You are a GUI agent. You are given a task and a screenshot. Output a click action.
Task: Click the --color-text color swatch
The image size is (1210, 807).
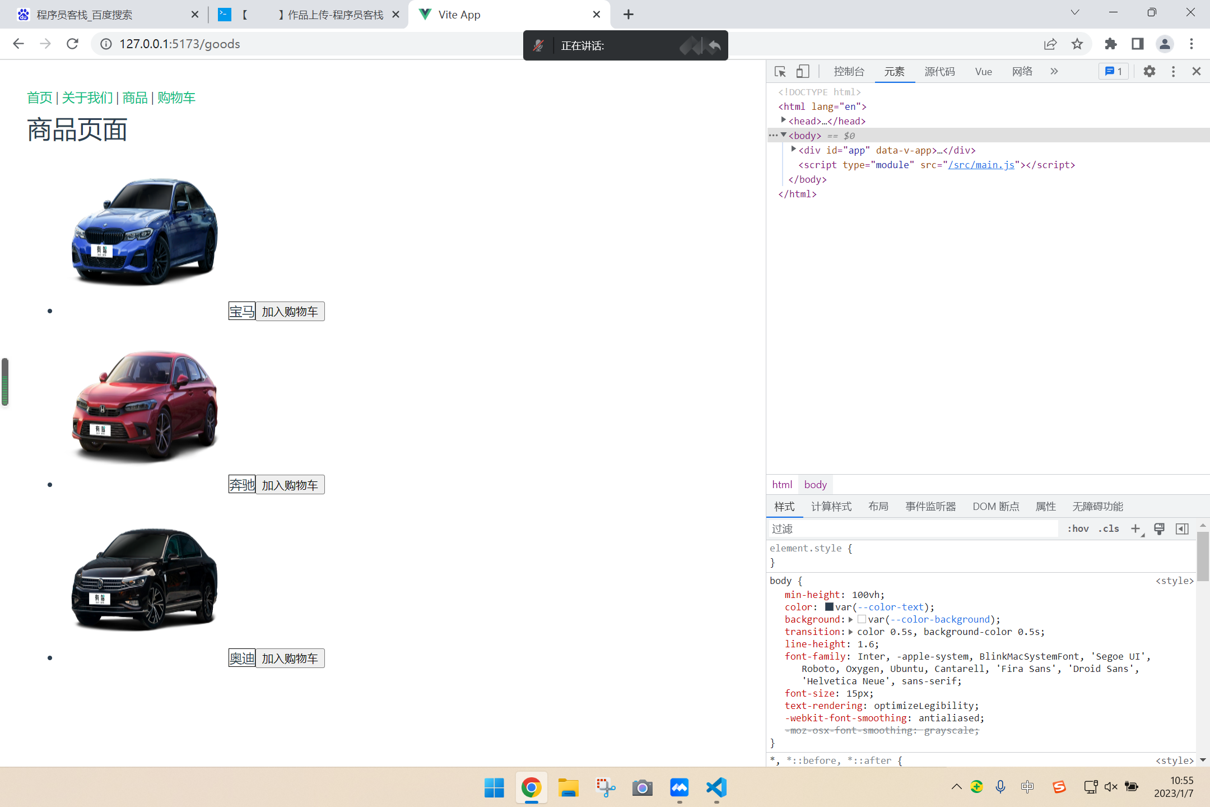829,607
